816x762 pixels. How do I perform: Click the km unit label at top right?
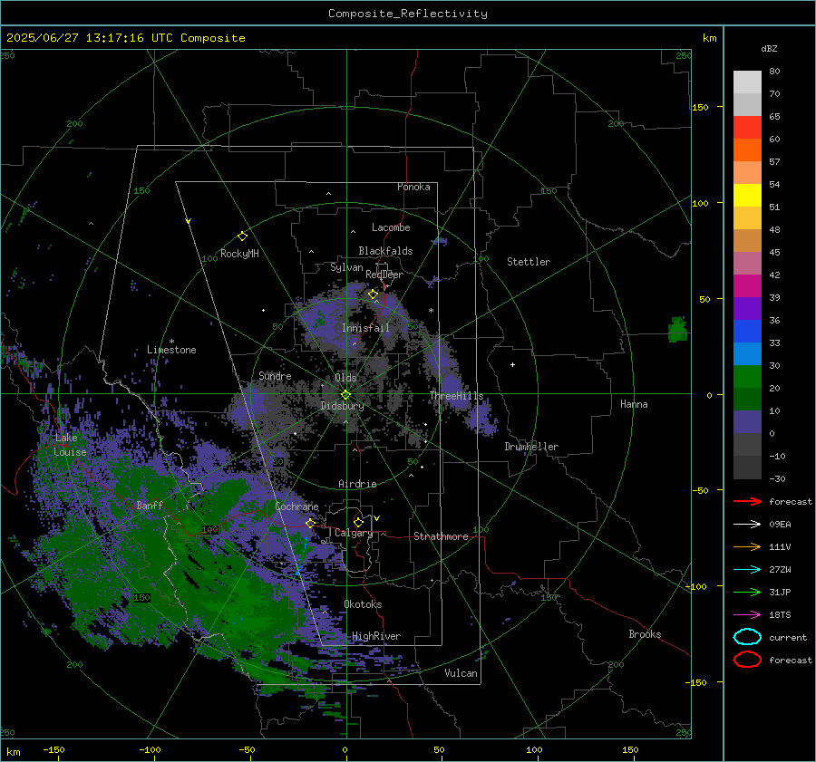(x=709, y=38)
